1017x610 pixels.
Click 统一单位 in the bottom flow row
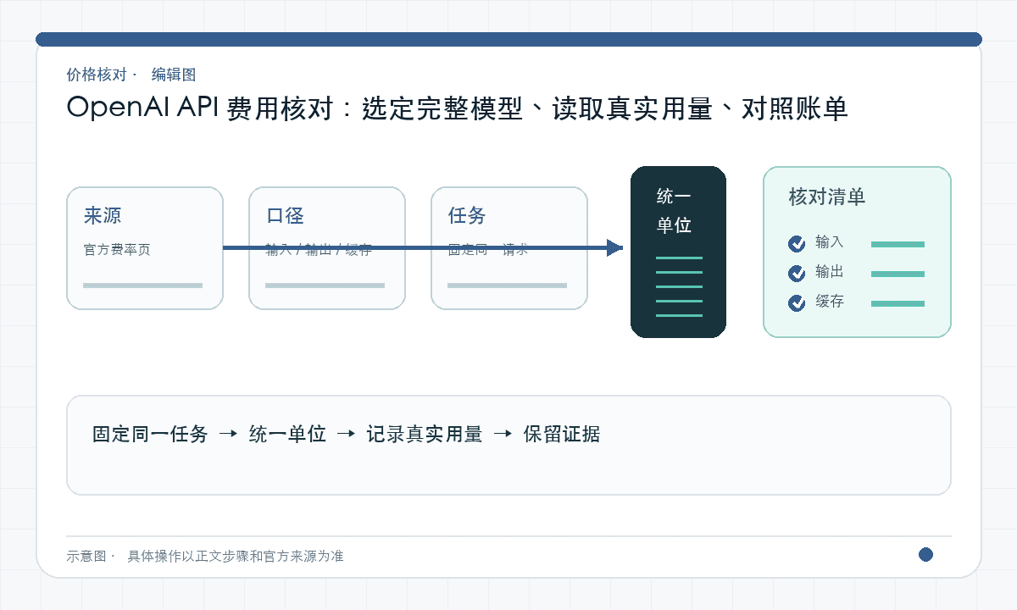[x=287, y=435]
